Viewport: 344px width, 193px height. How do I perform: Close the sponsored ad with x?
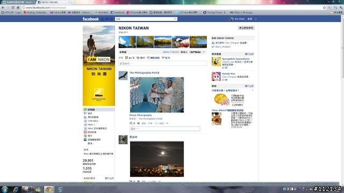point(252,91)
